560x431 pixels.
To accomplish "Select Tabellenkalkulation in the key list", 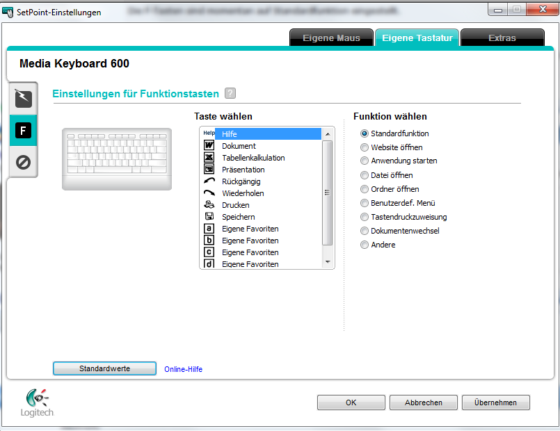I will [254, 158].
